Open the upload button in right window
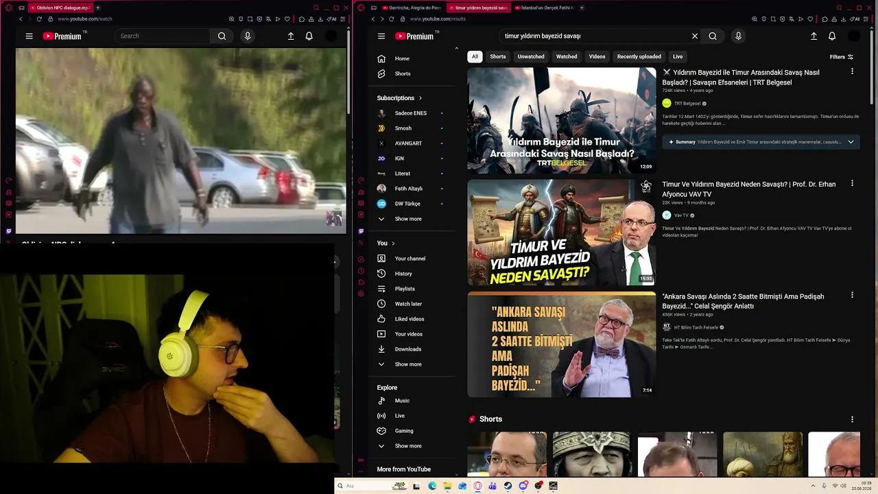The height and width of the screenshot is (494, 878). coord(814,36)
